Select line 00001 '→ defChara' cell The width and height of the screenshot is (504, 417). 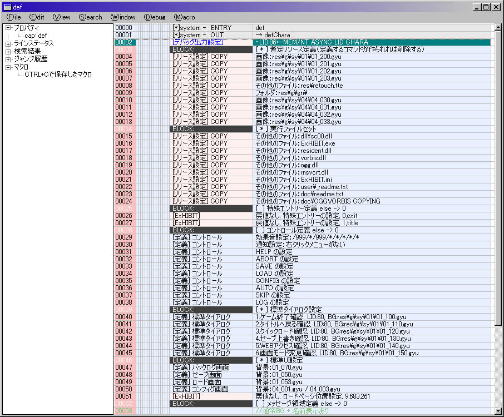tap(372, 35)
